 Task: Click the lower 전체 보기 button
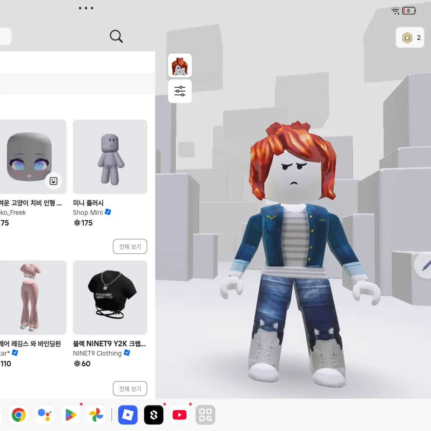click(x=130, y=389)
